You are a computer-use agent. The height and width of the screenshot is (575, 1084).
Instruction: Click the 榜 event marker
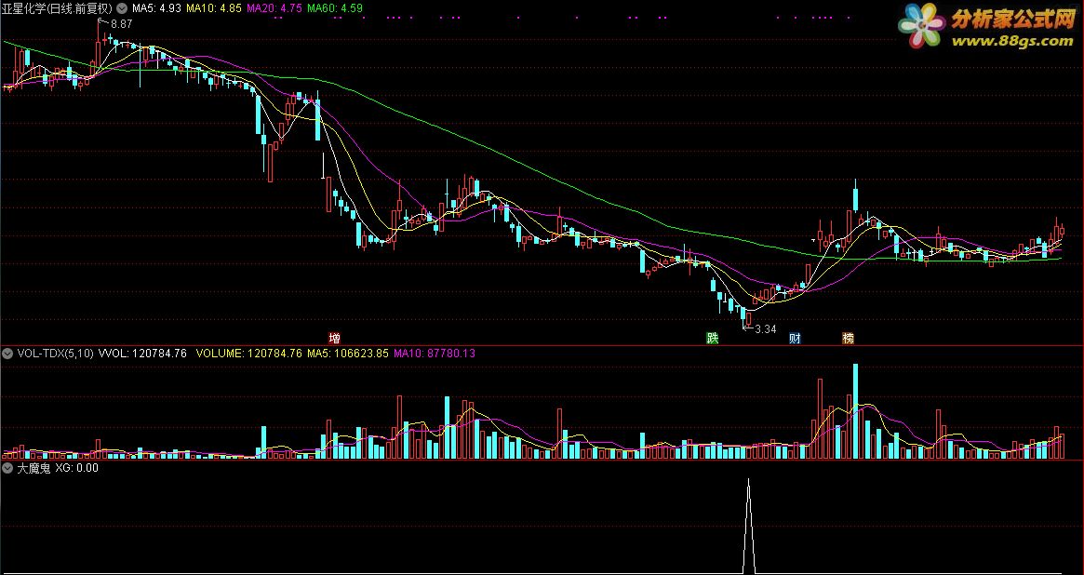point(849,338)
